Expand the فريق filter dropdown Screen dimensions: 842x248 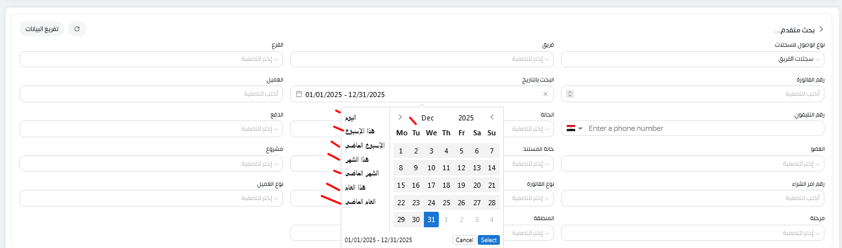click(x=422, y=60)
